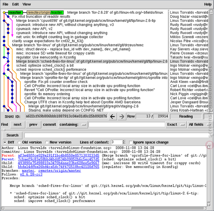Select the New version radio button
This screenshot has width=214, height=211.
click(x=47, y=142)
